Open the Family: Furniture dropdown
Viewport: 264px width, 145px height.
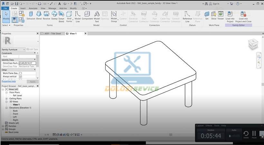pyautogui.click(x=24, y=49)
